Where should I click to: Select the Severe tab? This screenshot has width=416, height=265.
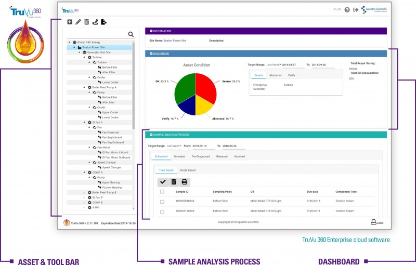(258, 75)
